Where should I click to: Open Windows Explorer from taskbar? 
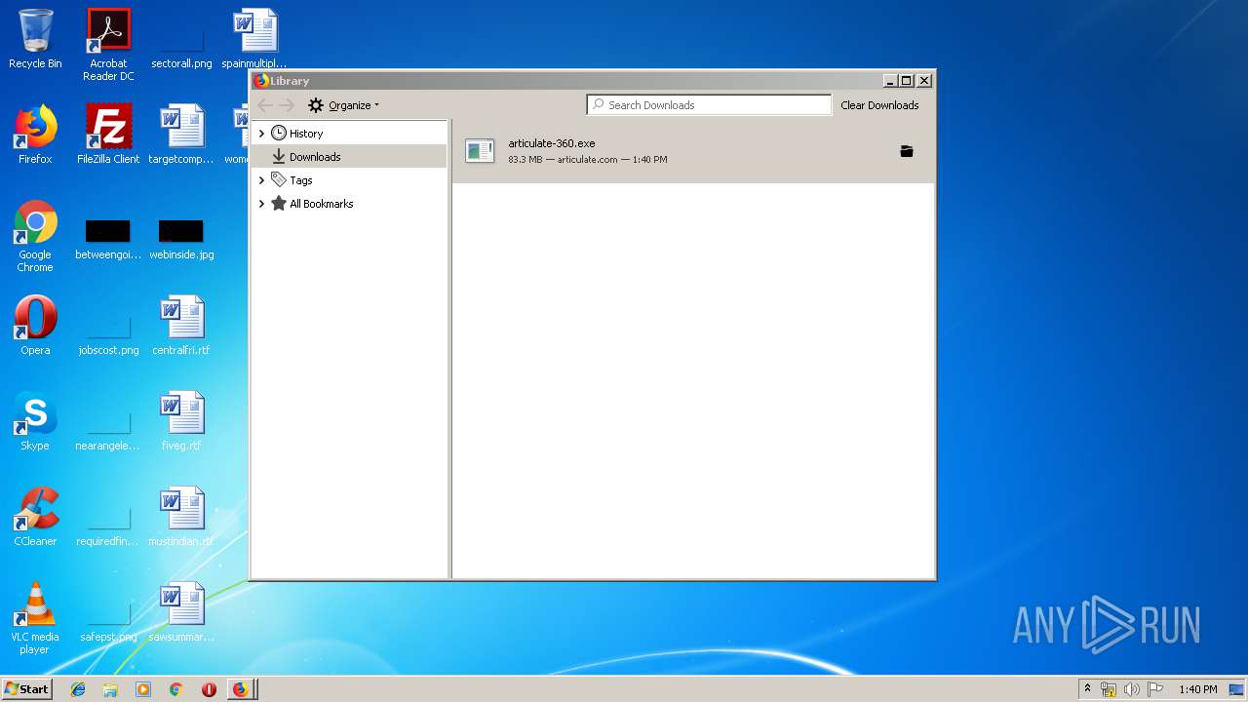tap(110, 689)
